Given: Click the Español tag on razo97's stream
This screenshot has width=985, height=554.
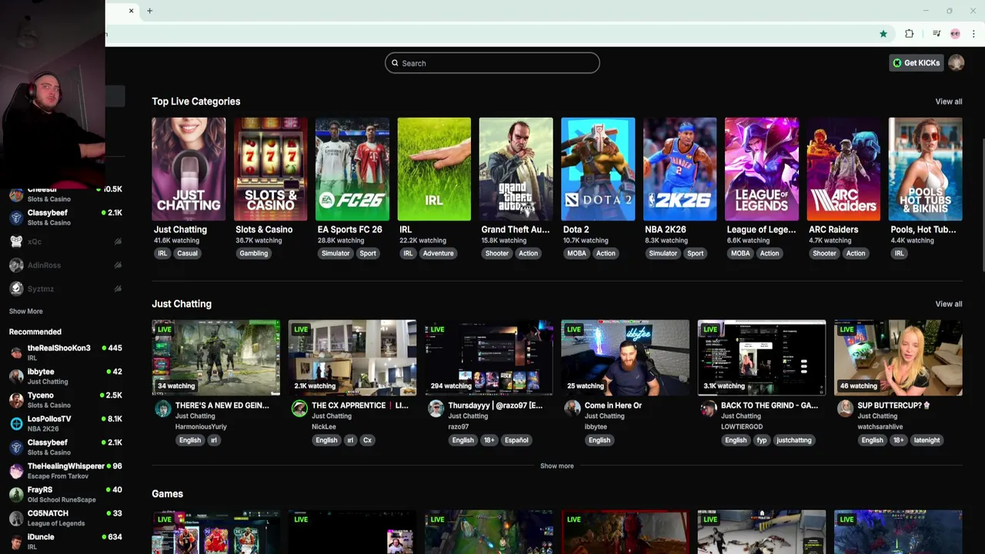Looking at the screenshot, I should (x=516, y=440).
